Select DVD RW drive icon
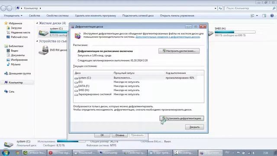Viewport: 277px width, 156px height. click(x=43, y=50)
